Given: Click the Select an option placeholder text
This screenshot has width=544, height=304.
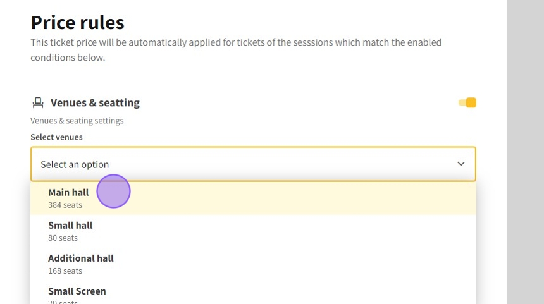Looking at the screenshot, I should click(75, 164).
